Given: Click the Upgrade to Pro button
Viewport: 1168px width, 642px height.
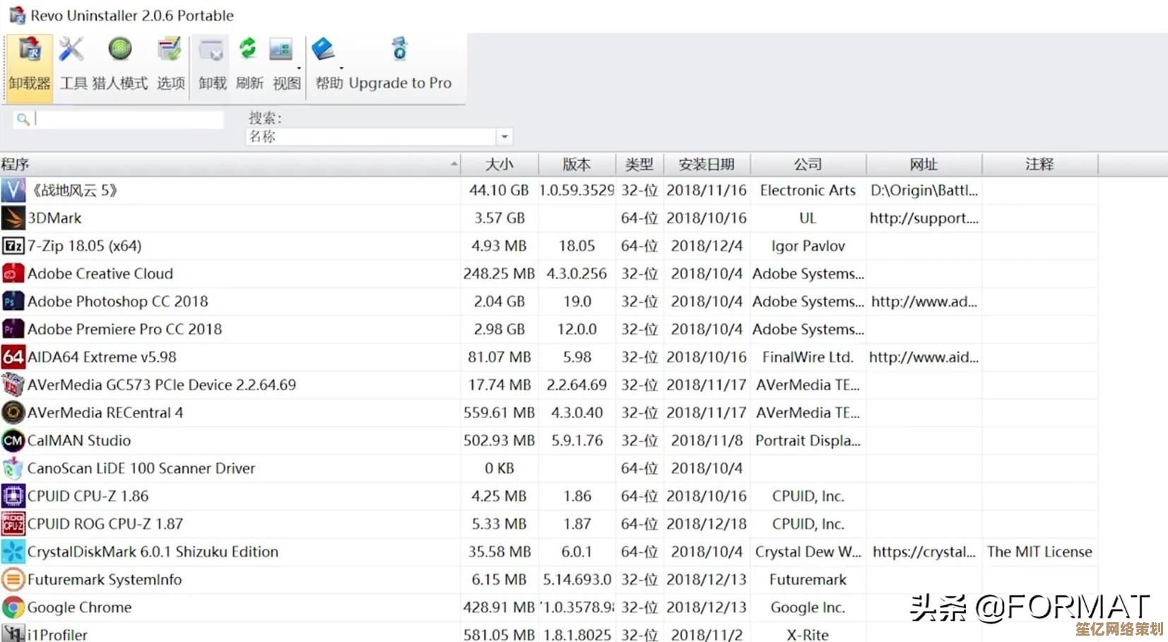Looking at the screenshot, I should pyautogui.click(x=400, y=64).
